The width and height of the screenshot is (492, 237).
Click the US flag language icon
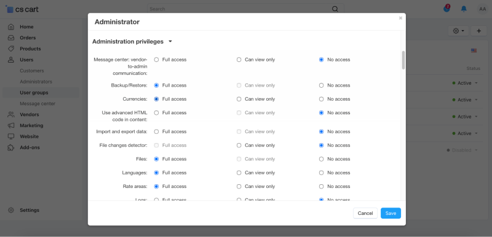(474, 50)
